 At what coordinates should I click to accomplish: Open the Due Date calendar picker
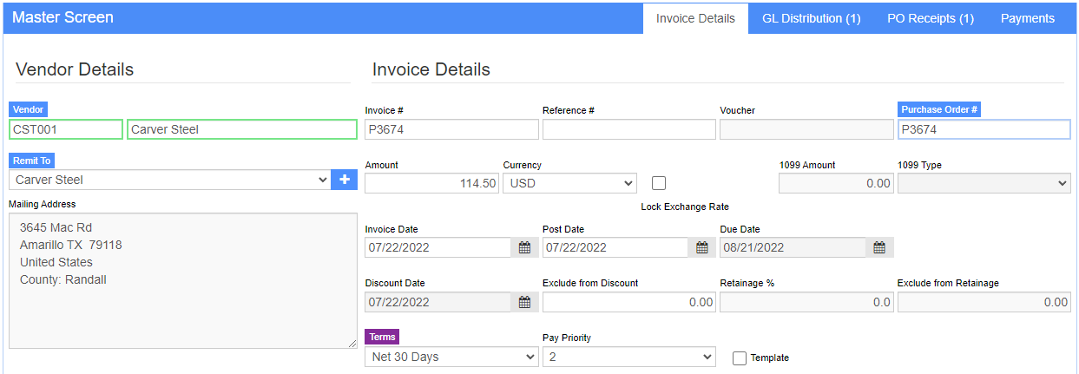(879, 247)
